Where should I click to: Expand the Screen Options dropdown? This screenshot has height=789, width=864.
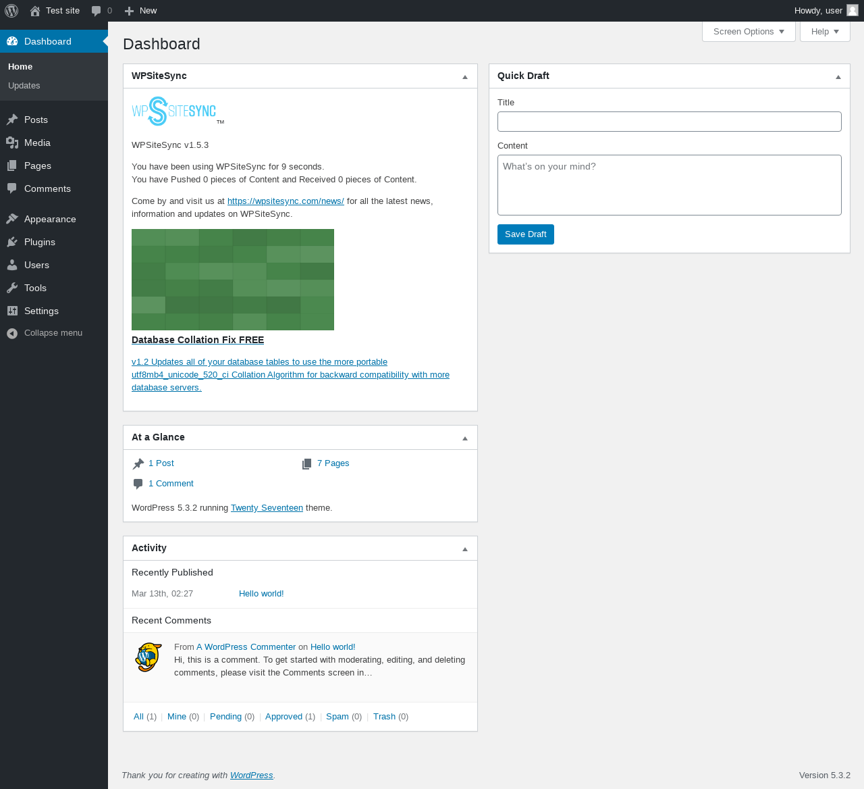[749, 31]
